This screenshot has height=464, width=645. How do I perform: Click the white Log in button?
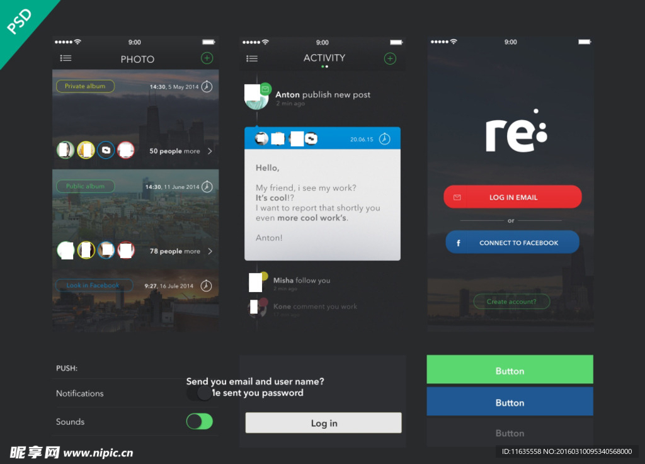323,423
